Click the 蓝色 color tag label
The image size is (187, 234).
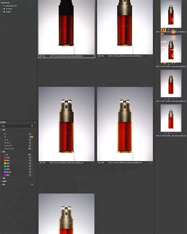pyautogui.click(x=8, y=169)
